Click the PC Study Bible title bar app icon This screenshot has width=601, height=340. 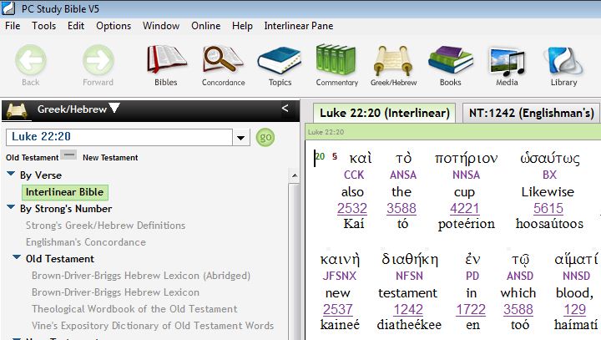click(8, 8)
